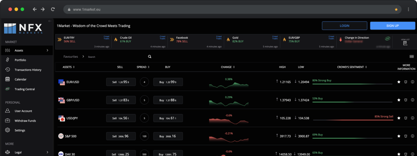
Task: Click EUR/USD crowd sentiment bar
Action: [x=352, y=84]
